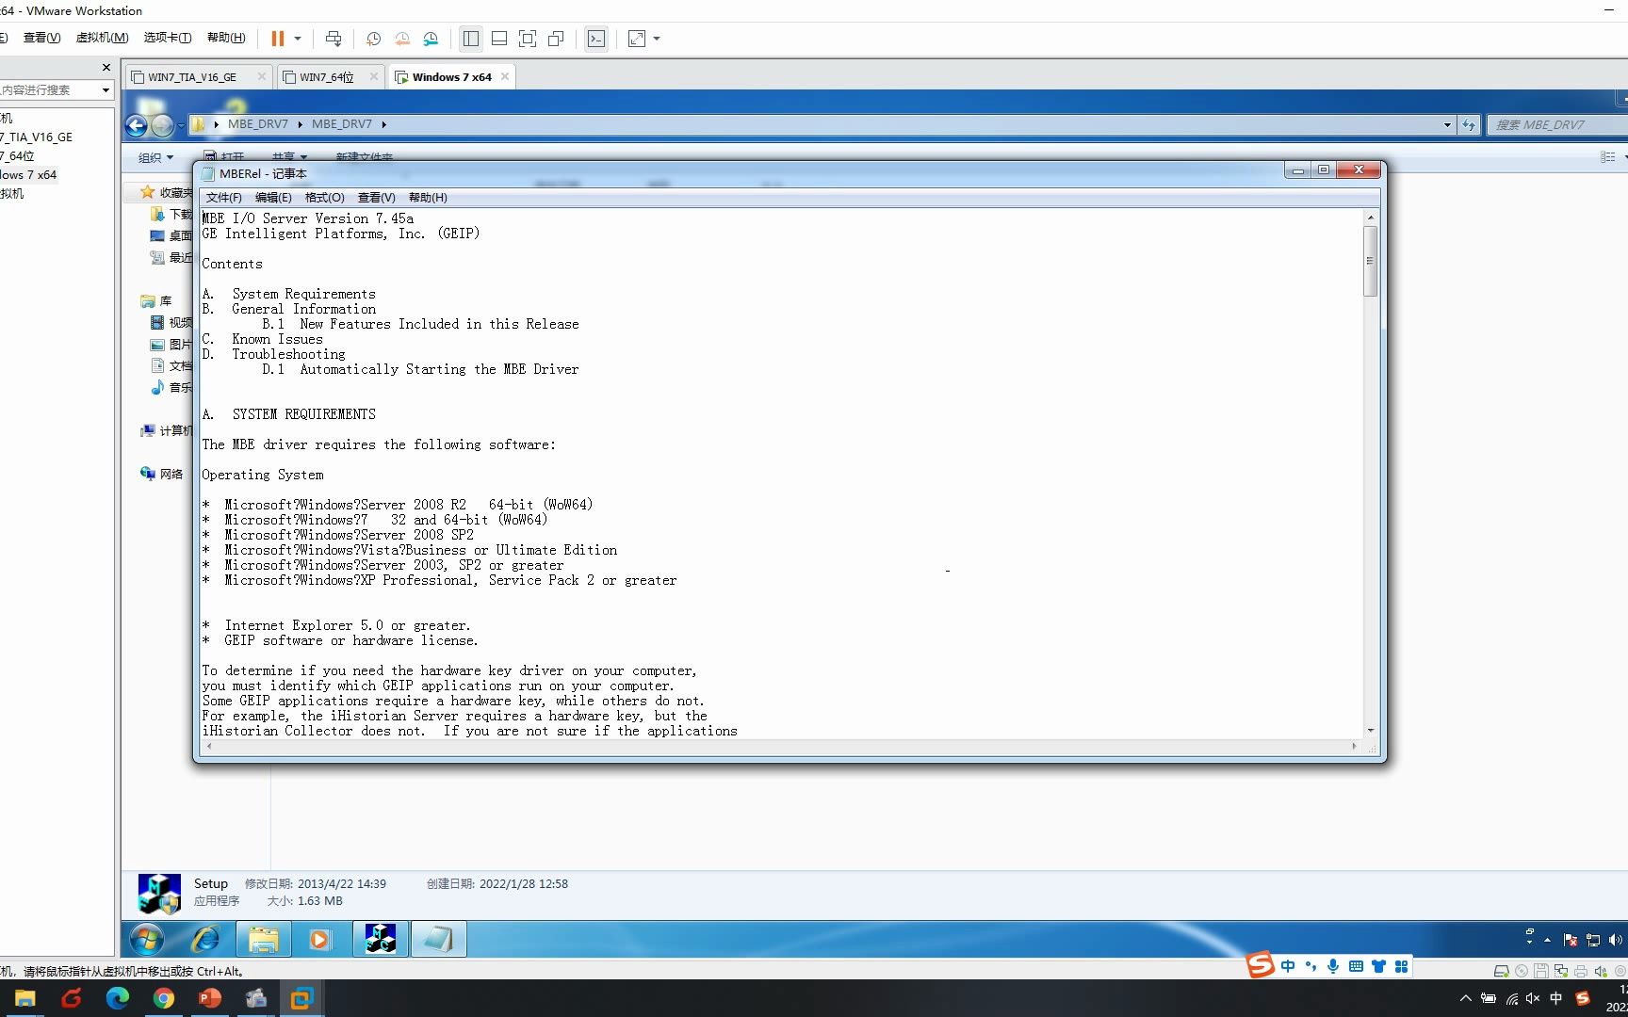Expand the Explorer address bar history dropdown

[x=1447, y=124]
